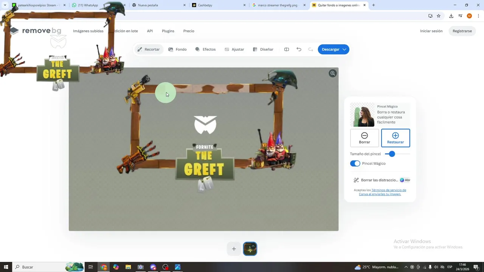Select the Recortar brush tool
The width and height of the screenshot is (484, 272).
coord(149,49)
